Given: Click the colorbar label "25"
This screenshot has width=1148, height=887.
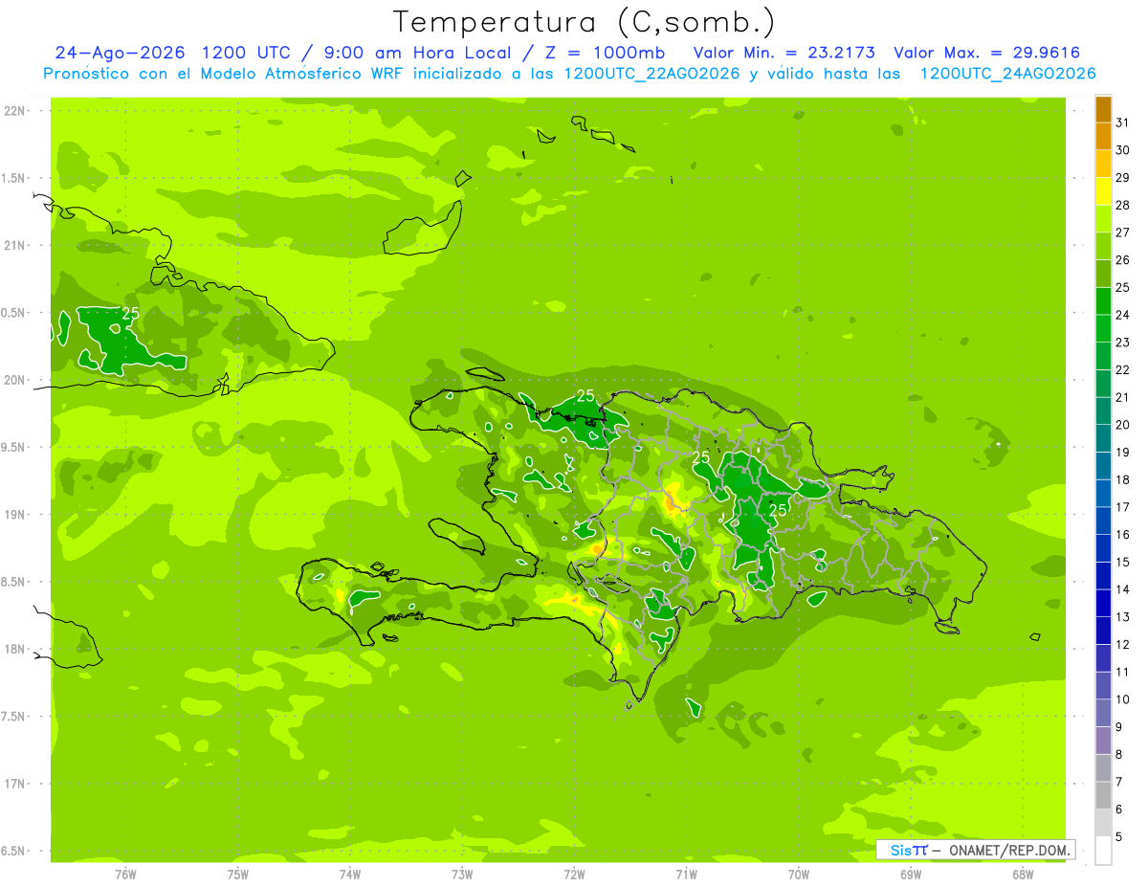Looking at the screenshot, I should click(1123, 287).
